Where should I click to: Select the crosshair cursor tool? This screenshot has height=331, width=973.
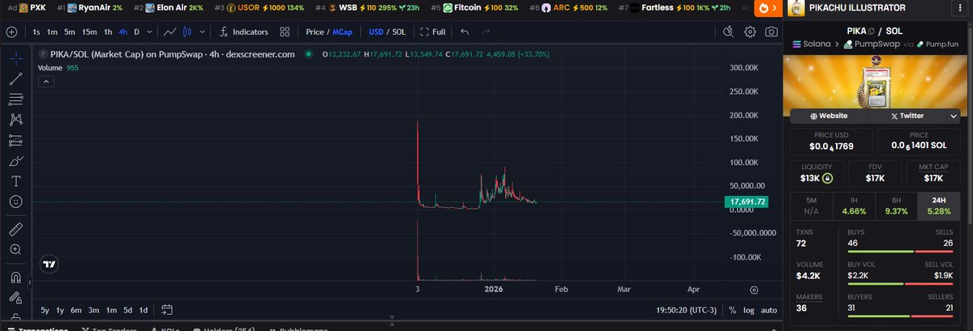point(15,58)
